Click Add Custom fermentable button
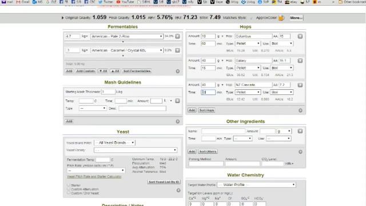366x206 pixels. point(85,71)
